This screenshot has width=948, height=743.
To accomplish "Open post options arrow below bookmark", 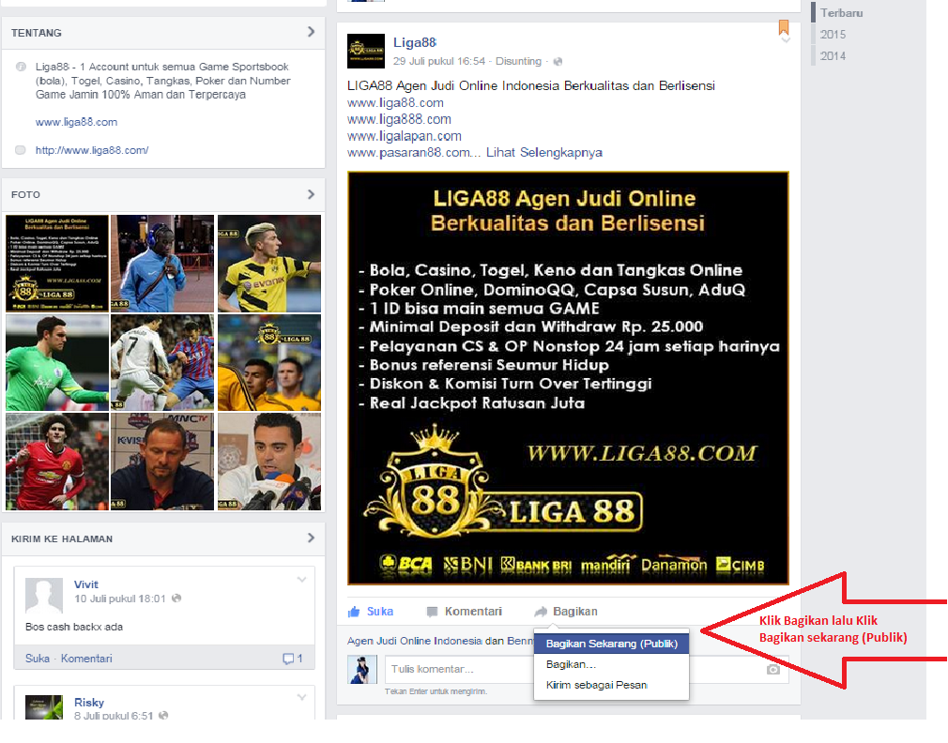I will click(x=786, y=40).
